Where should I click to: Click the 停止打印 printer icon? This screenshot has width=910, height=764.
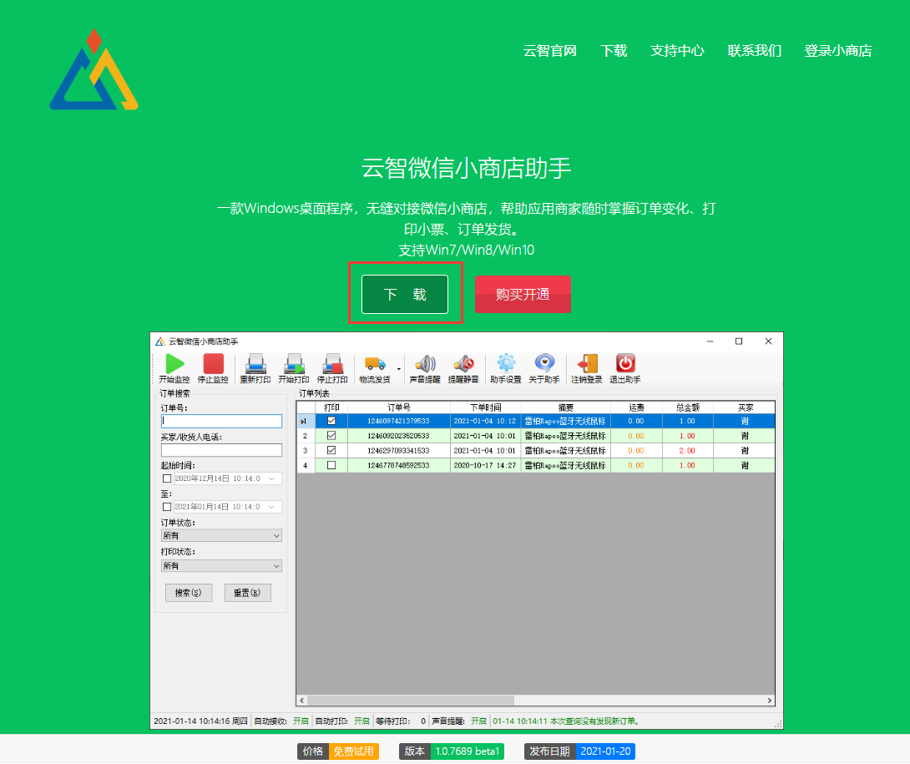[x=332, y=364]
